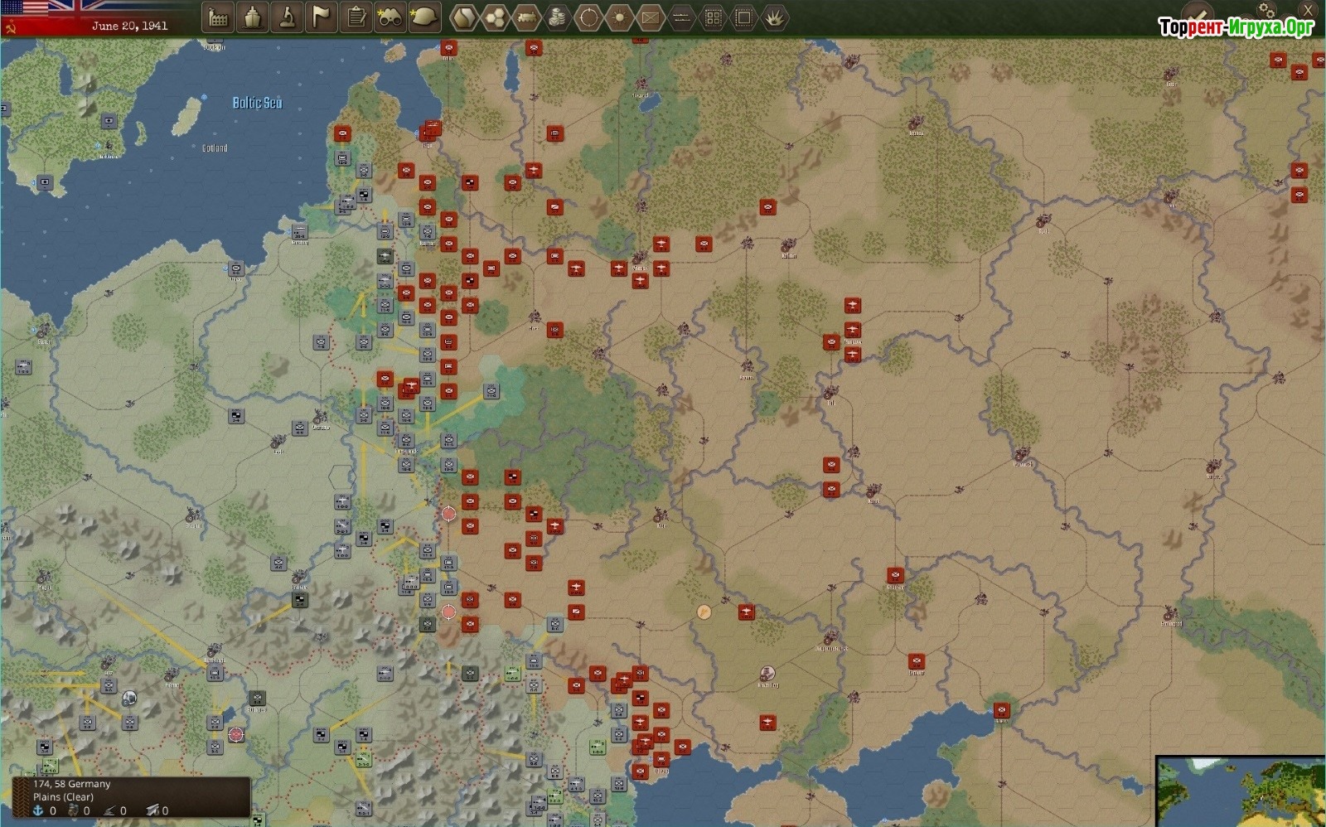Screen dimensions: 1326x827
Task: Click the Baltic Sea label on map
Action: 257,103
